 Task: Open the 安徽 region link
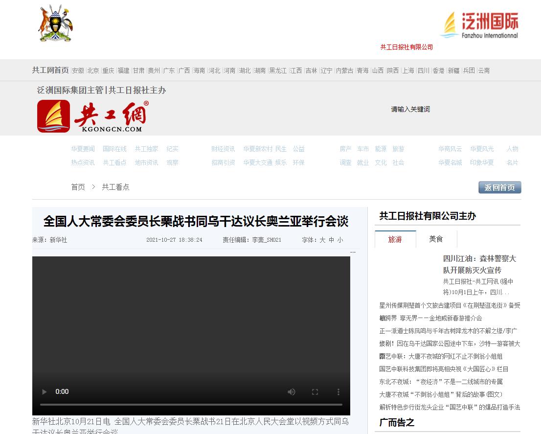coord(78,70)
